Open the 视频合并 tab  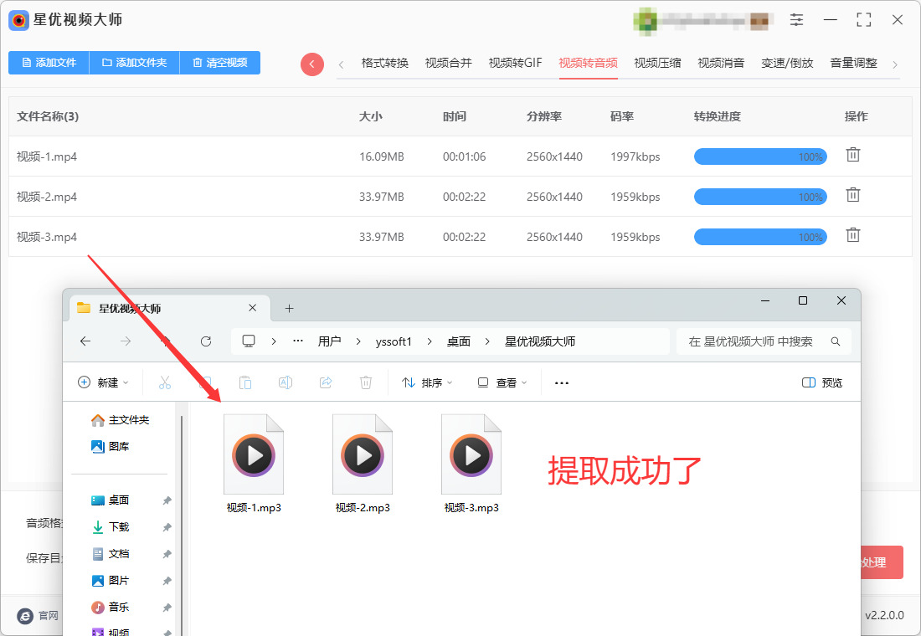(x=448, y=63)
